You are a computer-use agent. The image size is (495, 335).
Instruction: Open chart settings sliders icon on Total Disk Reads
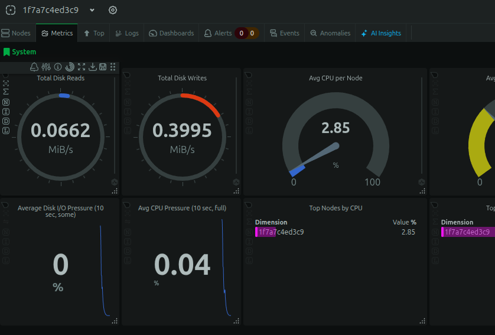pyautogui.click(x=45, y=67)
